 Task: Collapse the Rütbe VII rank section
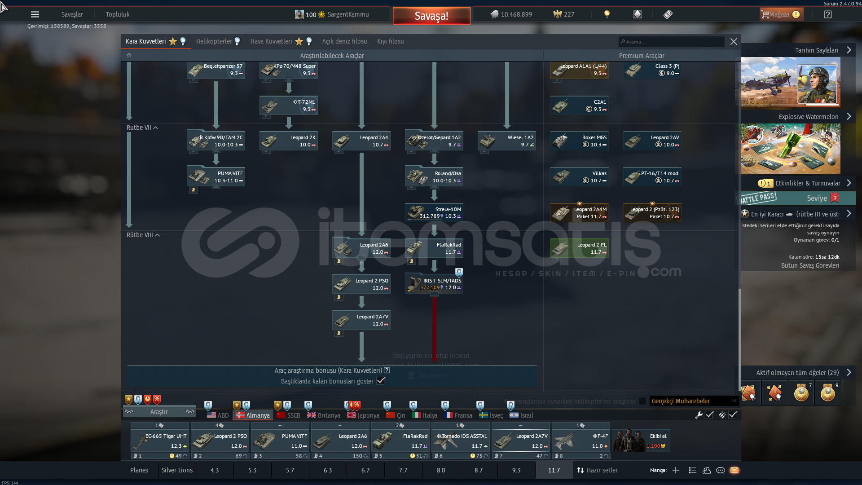pos(142,128)
